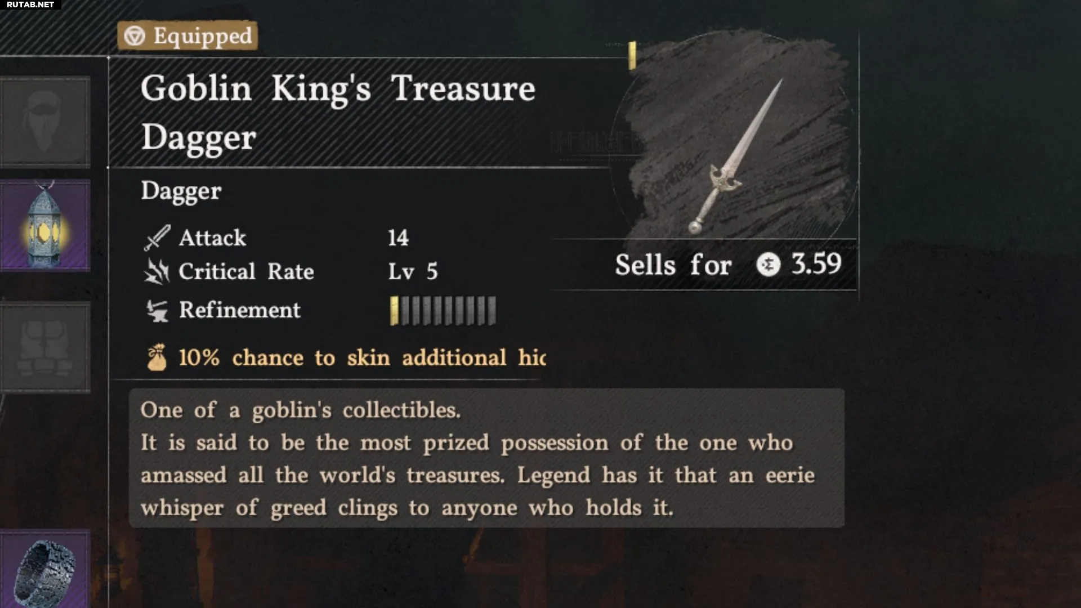This screenshot has height=608, width=1081.
Task: Click the Dagger weapon type label
Action: (x=181, y=191)
